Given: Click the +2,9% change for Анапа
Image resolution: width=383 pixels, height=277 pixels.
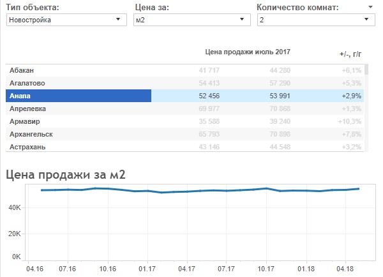Looking at the screenshot, I should pyautogui.click(x=352, y=96).
